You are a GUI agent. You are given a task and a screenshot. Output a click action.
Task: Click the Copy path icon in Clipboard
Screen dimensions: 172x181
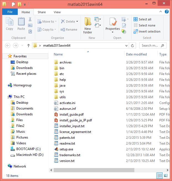[30, 25]
